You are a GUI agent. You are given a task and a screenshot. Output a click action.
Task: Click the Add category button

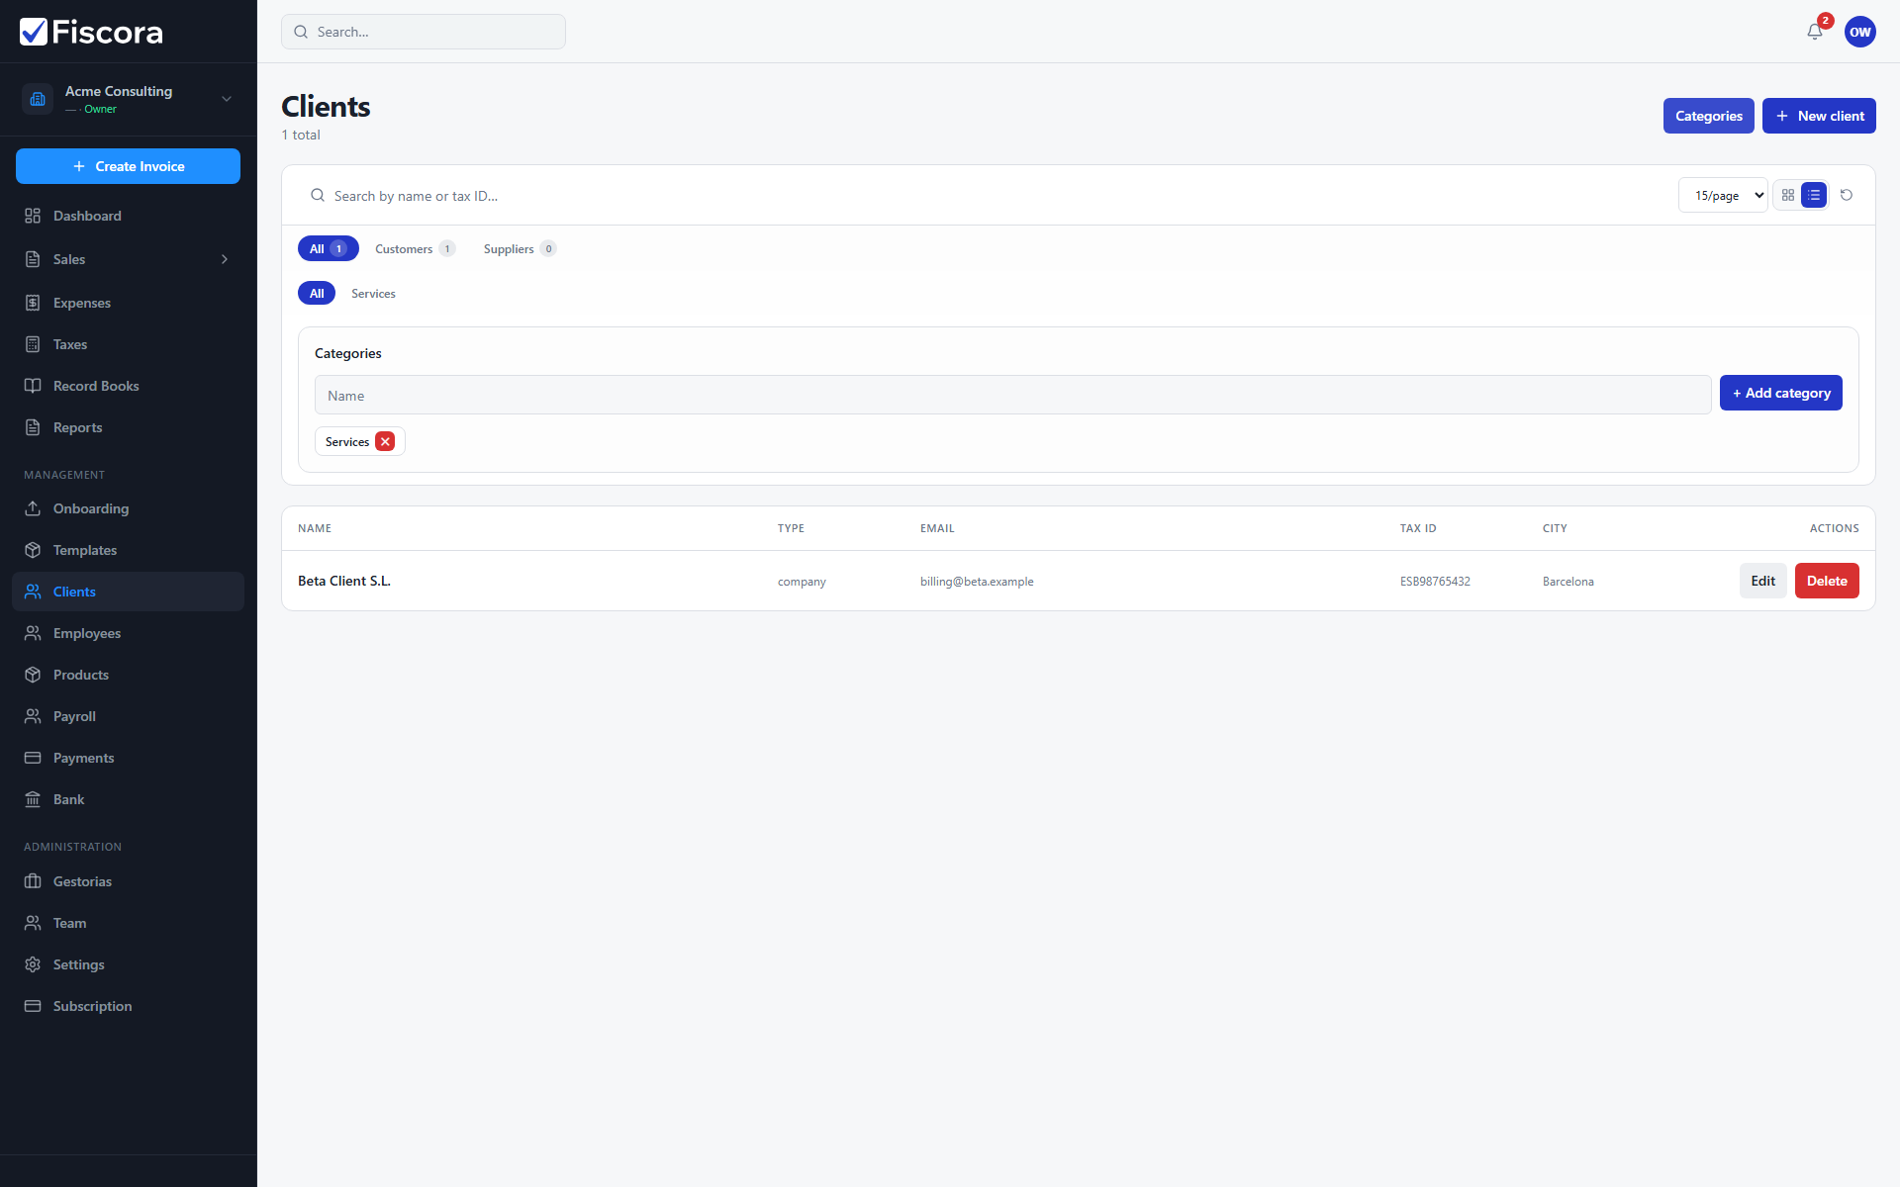[1780, 393]
